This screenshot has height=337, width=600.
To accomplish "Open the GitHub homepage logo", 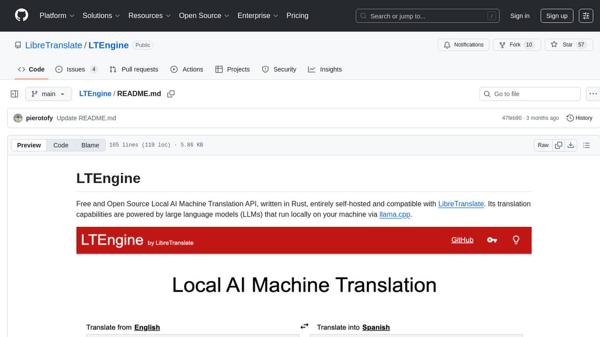I will point(22,15).
